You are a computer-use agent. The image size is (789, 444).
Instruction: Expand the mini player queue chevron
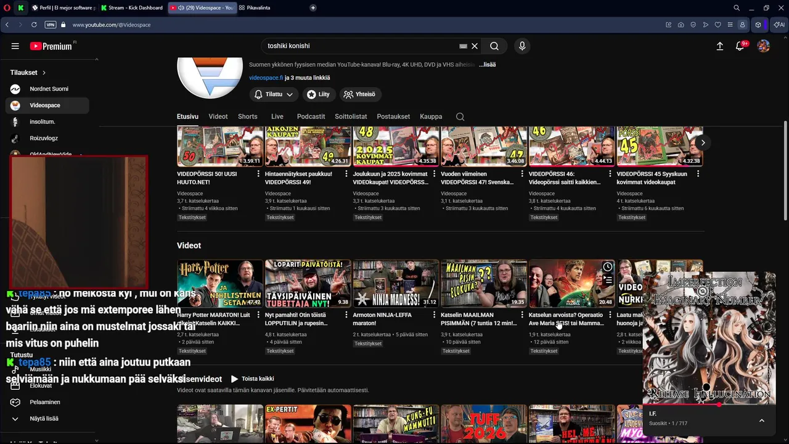coord(762,421)
